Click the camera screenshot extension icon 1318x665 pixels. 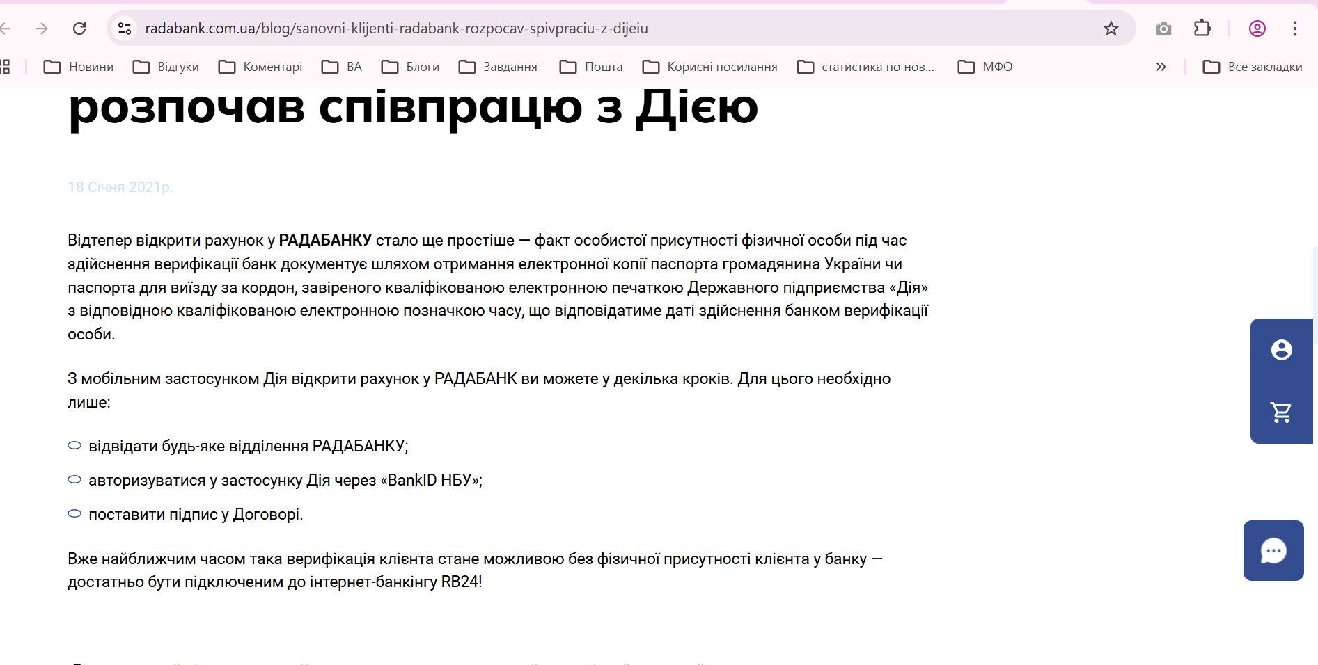coord(1163,29)
